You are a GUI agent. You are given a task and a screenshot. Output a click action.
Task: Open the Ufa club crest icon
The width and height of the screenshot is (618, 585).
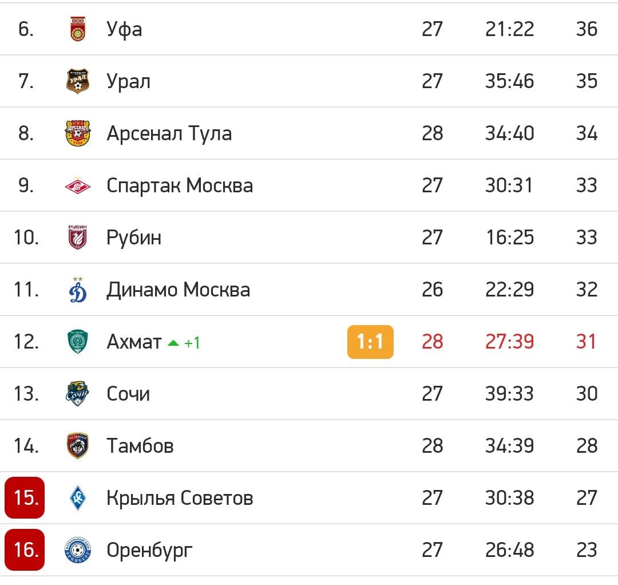(x=78, y=29)
